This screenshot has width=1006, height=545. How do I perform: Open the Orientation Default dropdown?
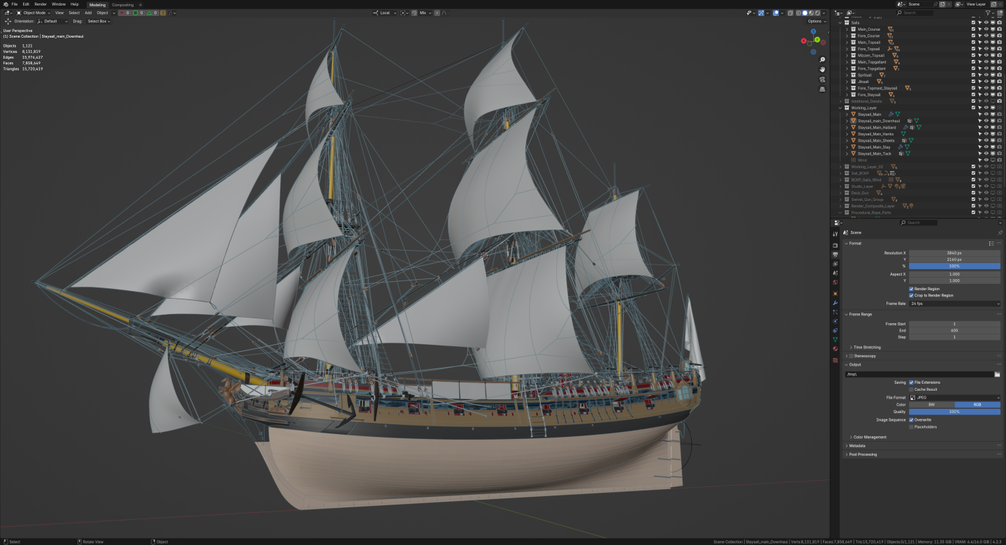click(52, 21)
